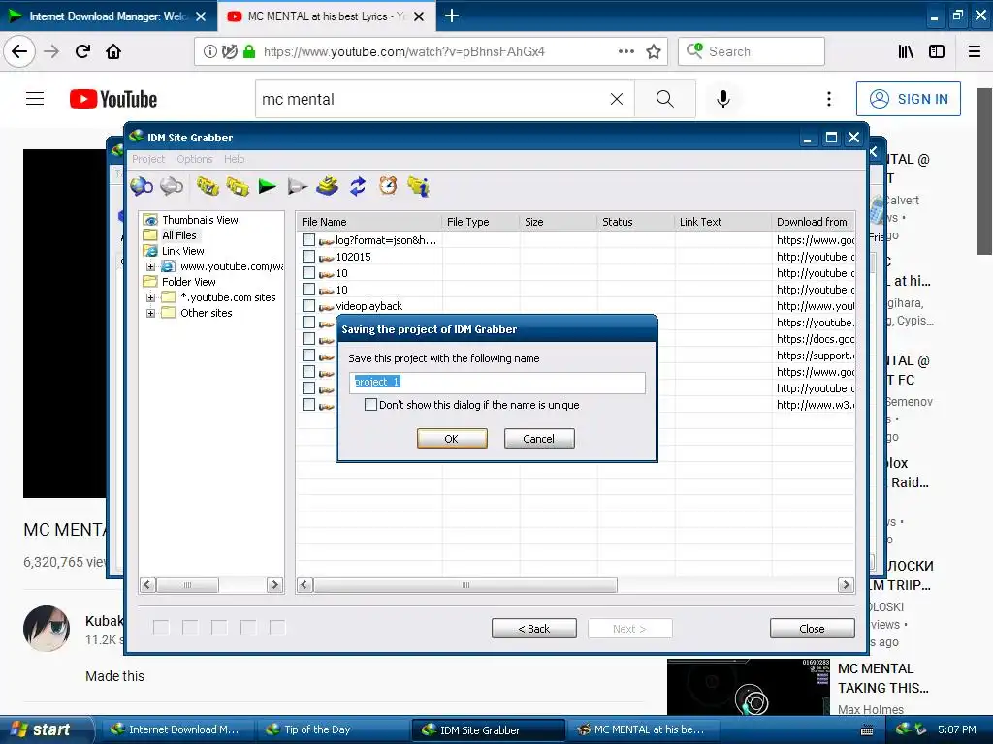The image size is (993, 744).
Task: Go back with the Firefox back arrow
Action: pyautogui.click(x=19, y=51)
